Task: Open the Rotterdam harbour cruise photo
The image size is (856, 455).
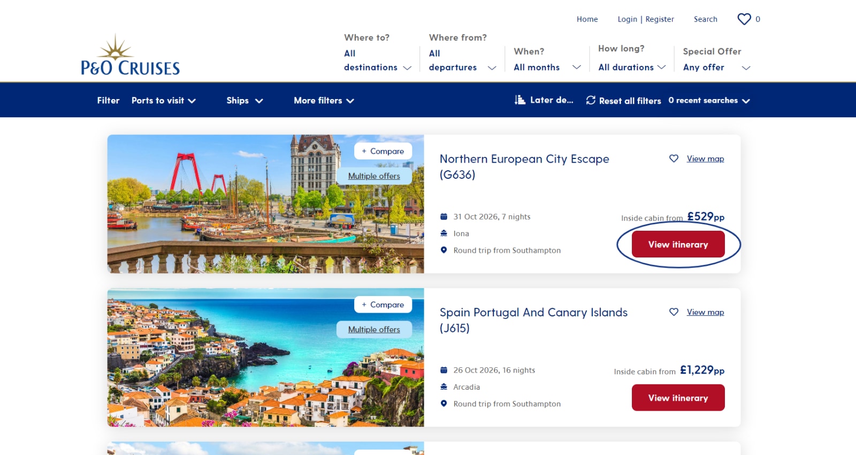Action: [x=265, y=204]
